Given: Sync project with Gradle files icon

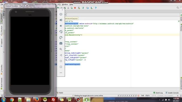Looking at the screenshot, I should point(83,8).
